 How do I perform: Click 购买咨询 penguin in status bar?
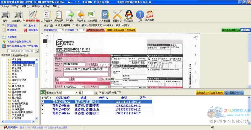coord(6,127)
